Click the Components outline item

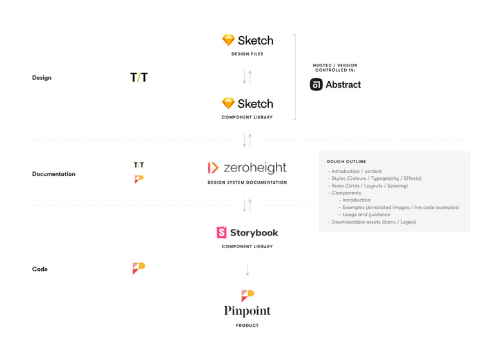[344, 193]
